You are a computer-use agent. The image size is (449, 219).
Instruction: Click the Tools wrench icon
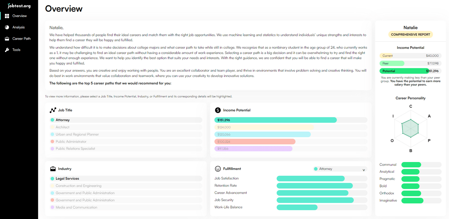tap(7, 50)
